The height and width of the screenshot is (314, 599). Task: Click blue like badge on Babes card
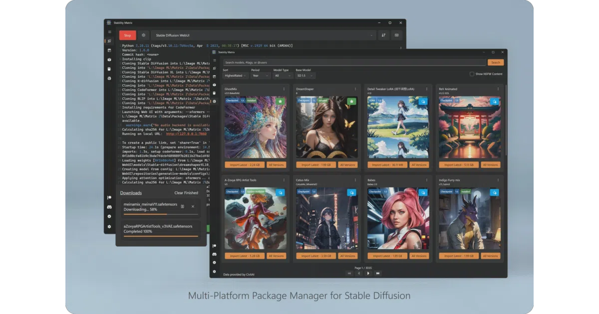tap(423, 192)
